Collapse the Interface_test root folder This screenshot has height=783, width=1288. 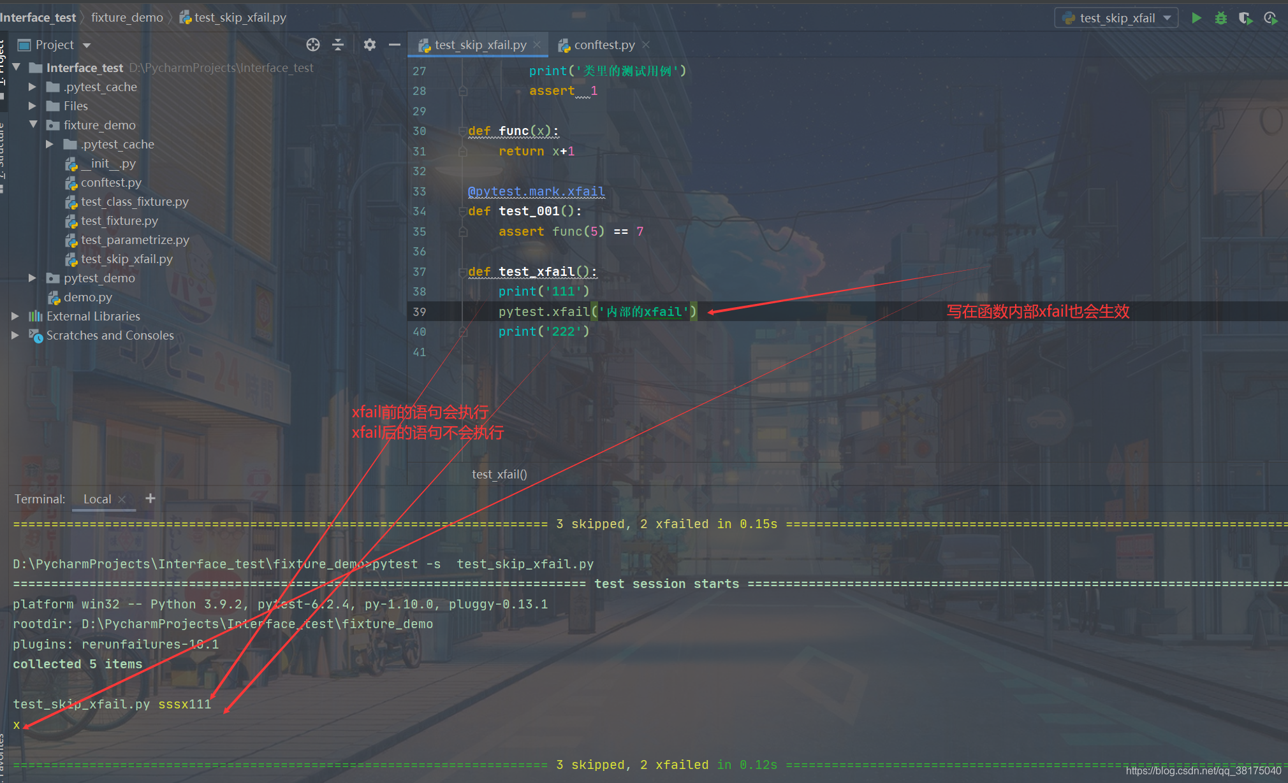(x=17, y=67)
